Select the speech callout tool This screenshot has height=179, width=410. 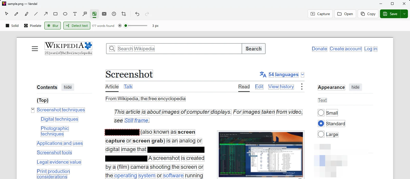click(85, 14)
